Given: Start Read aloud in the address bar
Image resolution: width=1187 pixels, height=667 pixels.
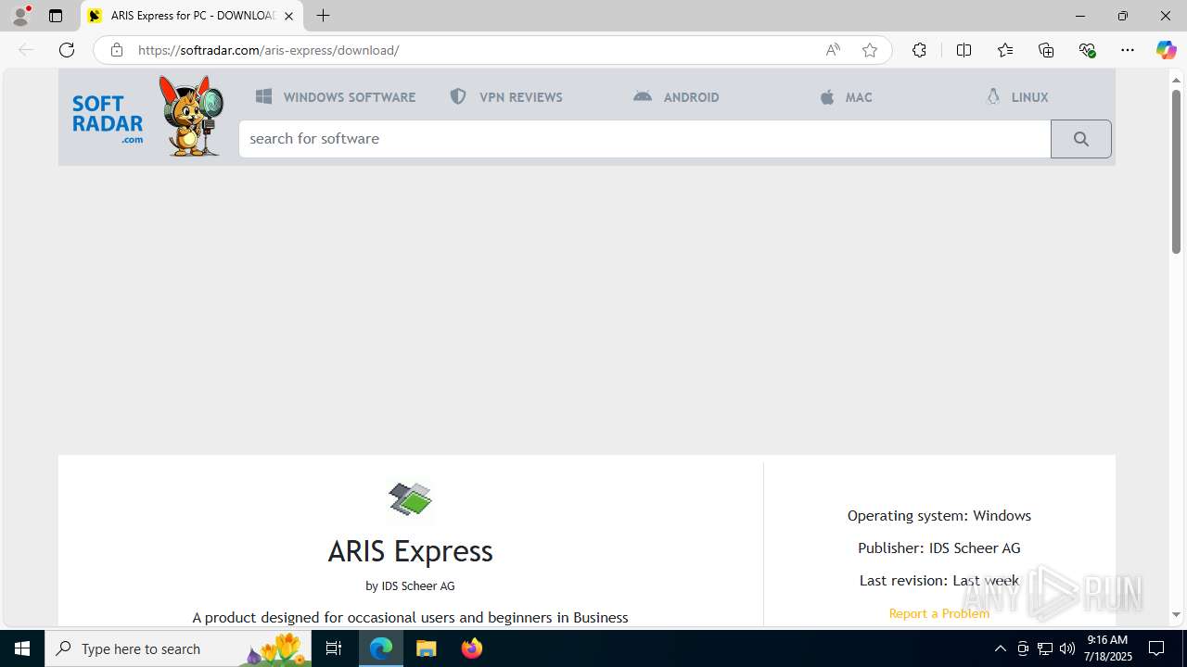Looking at the screenshot, I should click(x=833, y=50).
